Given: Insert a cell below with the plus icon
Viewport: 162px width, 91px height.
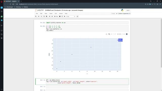Looking at the screenshot, I should (39, 16).
